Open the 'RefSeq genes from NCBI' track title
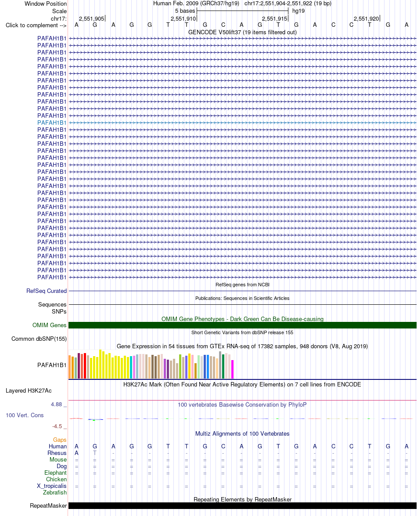The image size is (417, 516). pos(242,285)
